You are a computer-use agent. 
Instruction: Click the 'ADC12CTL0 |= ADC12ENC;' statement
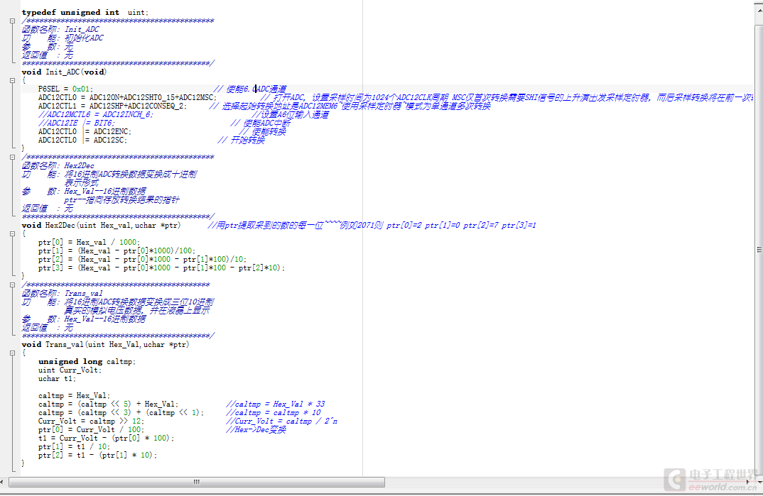pyautogui.click(x=85, y=132)
